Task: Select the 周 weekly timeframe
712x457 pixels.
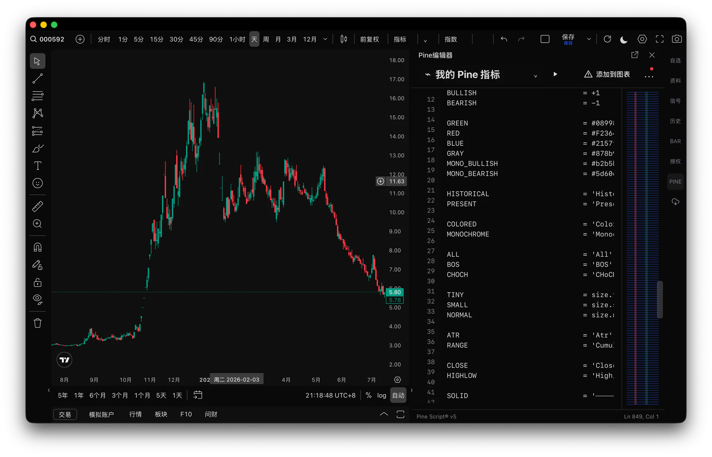Action: 266,39
